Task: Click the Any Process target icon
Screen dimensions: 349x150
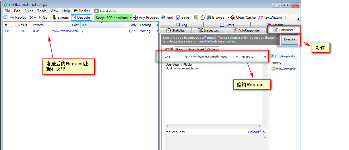Action: (136, 17)
